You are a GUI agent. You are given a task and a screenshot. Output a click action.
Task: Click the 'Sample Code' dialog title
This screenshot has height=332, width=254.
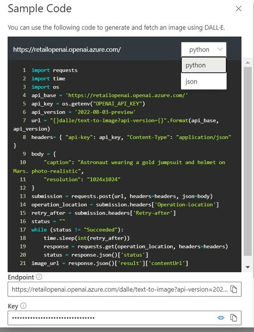tap(40, 9)
